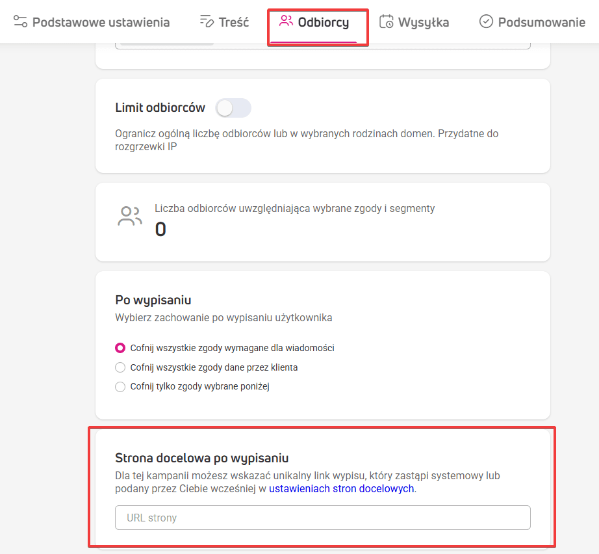Click the recipients count number 0

coord(160,230)
